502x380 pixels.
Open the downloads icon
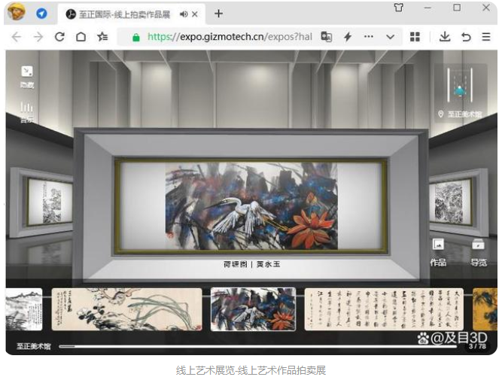[x=445, y=37]
